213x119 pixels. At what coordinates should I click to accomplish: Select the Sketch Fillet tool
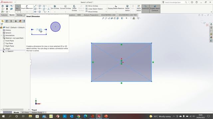44,12
